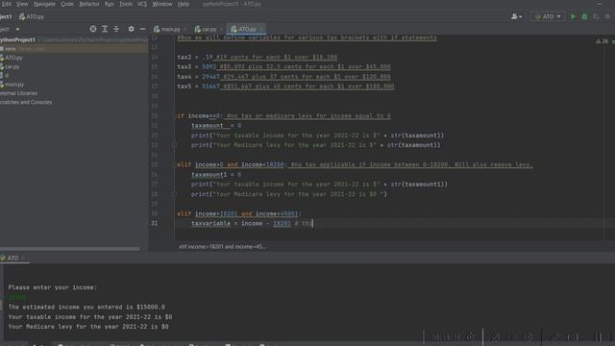Screen dimensions: 615x346
Task: Open the VCS menu
Action: click(x=142, y=4)
